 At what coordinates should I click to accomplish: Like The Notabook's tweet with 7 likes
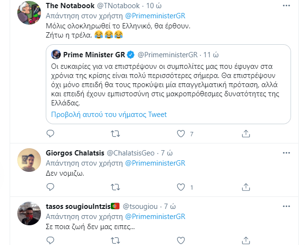pos(181,133)
